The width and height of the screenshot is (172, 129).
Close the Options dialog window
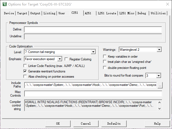click(x=167, y=4)
